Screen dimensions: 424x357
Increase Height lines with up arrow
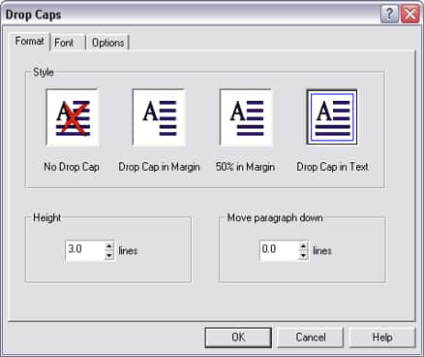(109, 245)
